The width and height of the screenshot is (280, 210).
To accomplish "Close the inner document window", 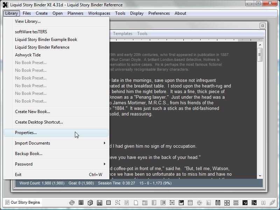I will click(x=262, y=26).
